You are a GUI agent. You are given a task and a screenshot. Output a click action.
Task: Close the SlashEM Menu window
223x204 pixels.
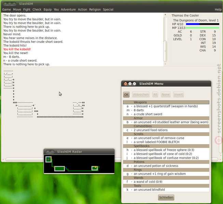125,84
